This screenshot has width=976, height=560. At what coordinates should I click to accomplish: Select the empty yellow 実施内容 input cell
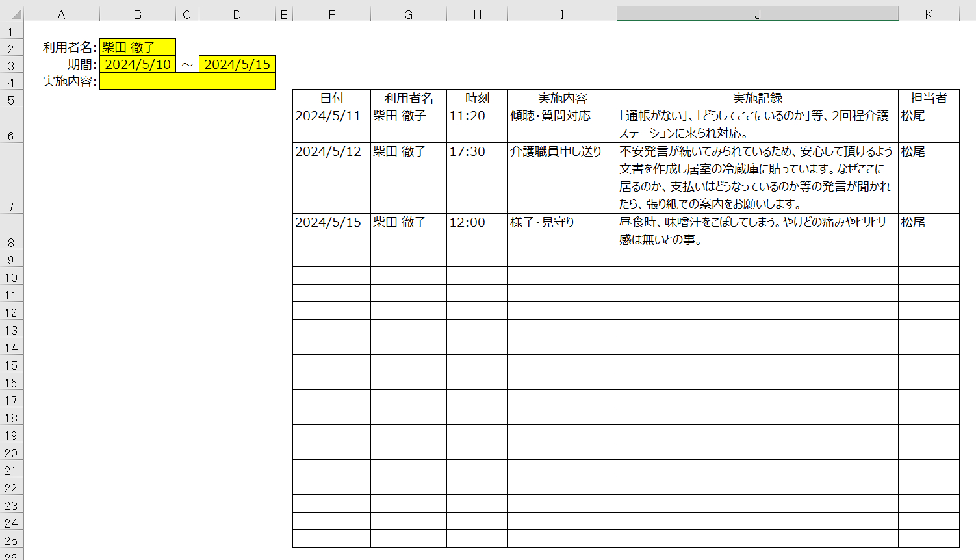click(187, 82)
